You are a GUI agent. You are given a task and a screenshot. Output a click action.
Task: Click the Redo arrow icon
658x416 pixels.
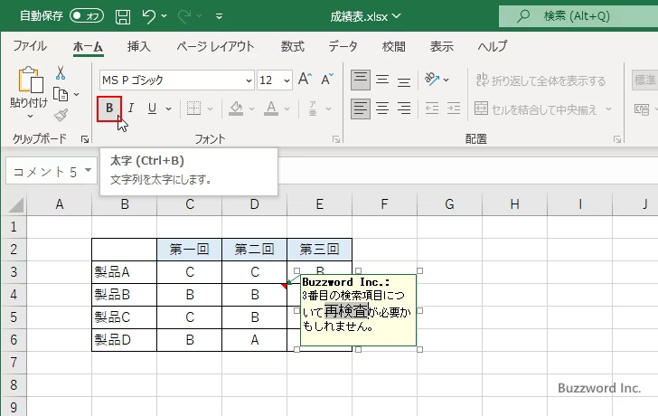184,16
